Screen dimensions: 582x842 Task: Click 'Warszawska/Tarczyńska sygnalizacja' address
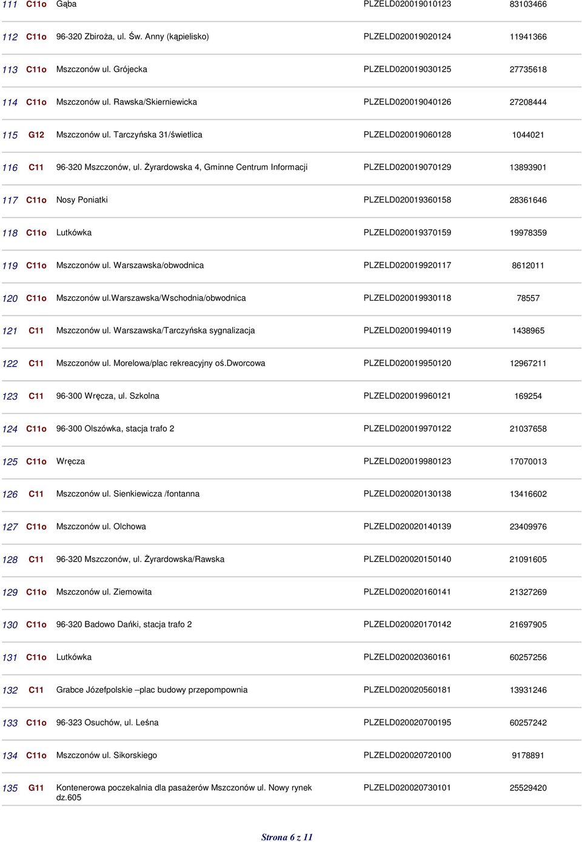coord(184,330)
